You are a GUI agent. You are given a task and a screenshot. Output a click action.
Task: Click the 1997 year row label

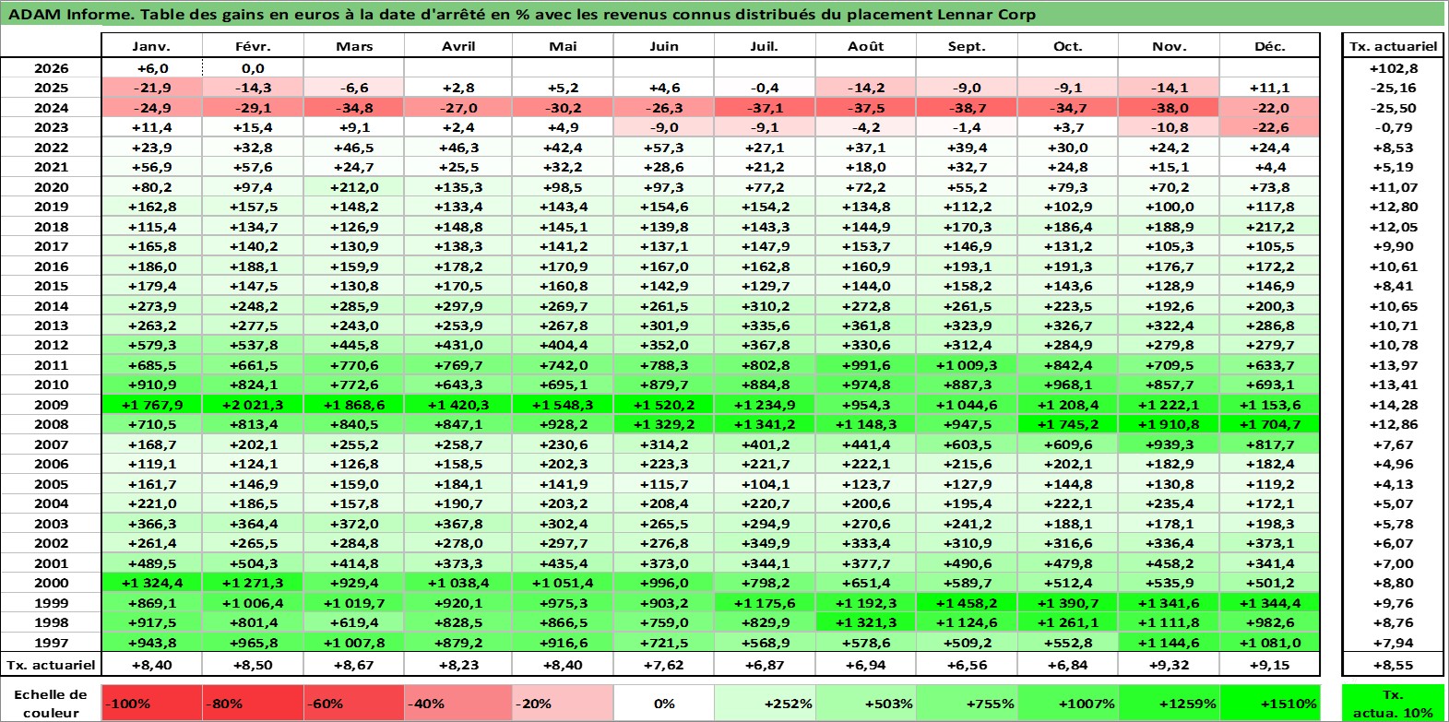(51, 643)
